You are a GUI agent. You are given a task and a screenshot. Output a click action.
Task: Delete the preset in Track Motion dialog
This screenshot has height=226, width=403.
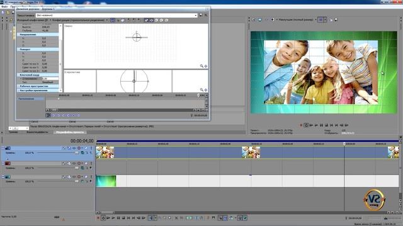[x=206, y=15]
